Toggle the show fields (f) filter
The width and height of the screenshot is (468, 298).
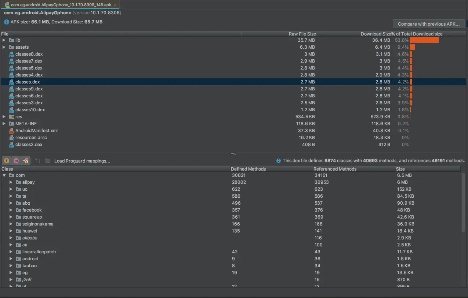tap(7, 161)
